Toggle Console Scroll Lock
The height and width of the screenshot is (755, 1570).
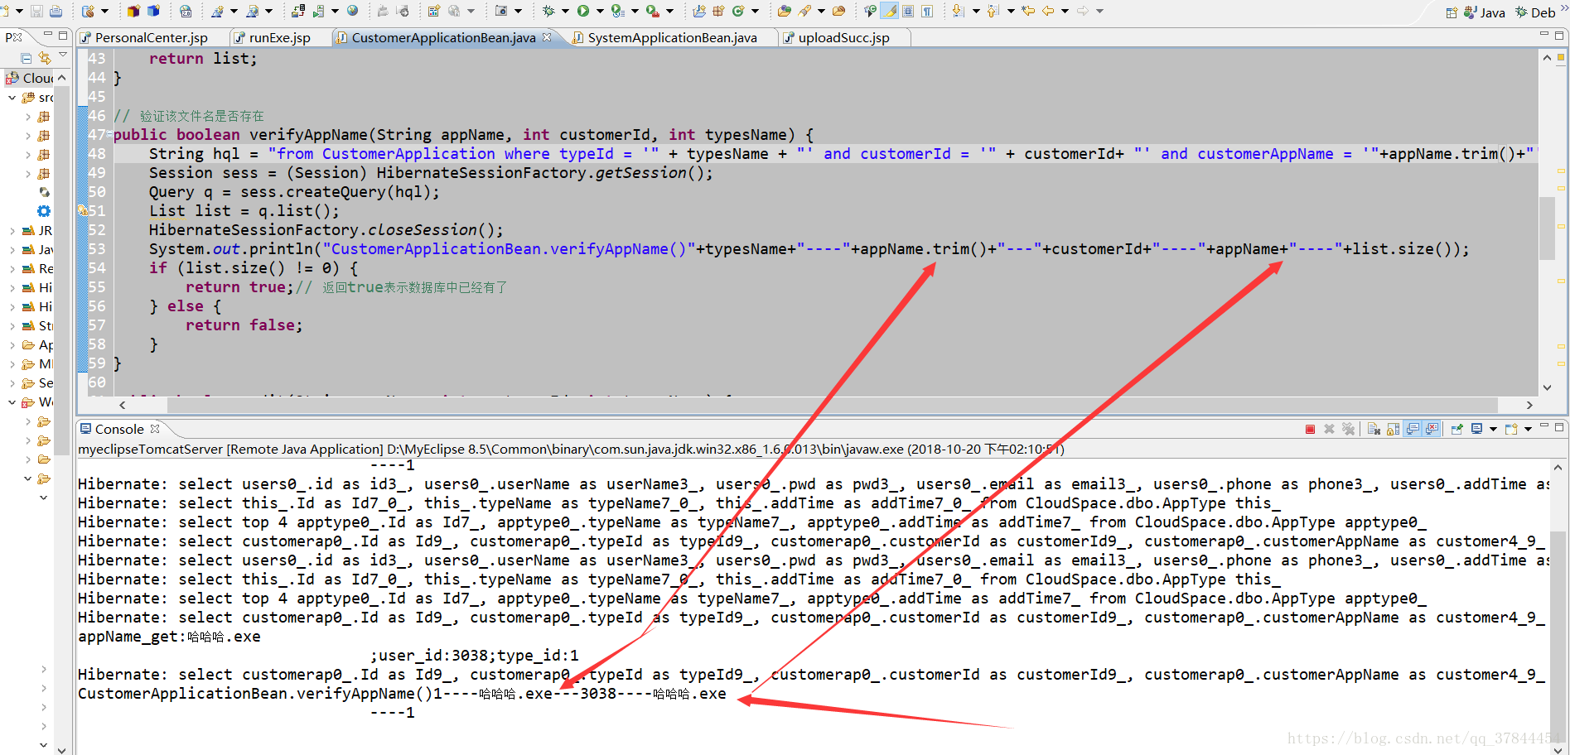point(1393,429)
